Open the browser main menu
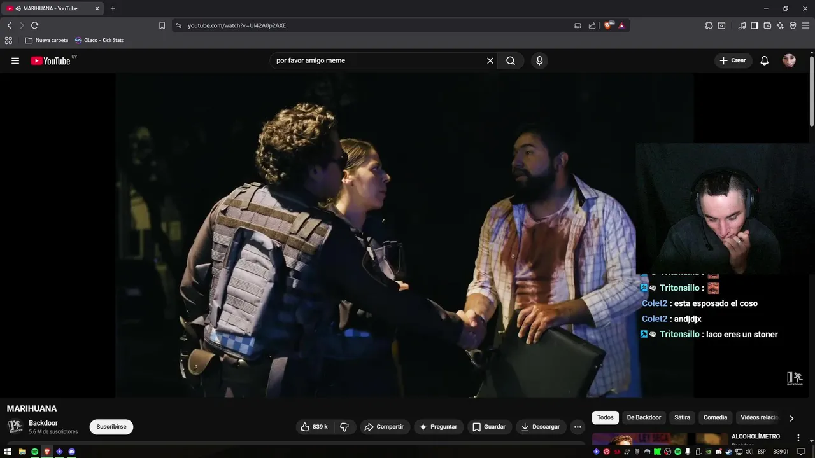The image size is (815, 458). point(805,25)
